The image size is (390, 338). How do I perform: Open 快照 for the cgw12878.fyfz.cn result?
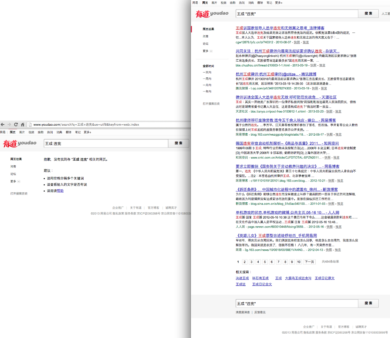coord(297,42)
